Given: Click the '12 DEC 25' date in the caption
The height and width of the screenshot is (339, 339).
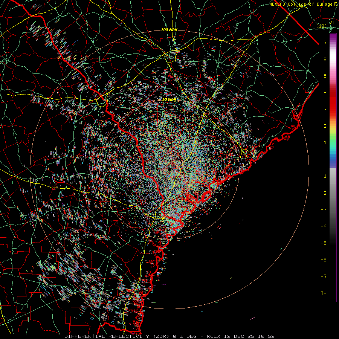Looking at the screenshot, I should tap(239, 336).
